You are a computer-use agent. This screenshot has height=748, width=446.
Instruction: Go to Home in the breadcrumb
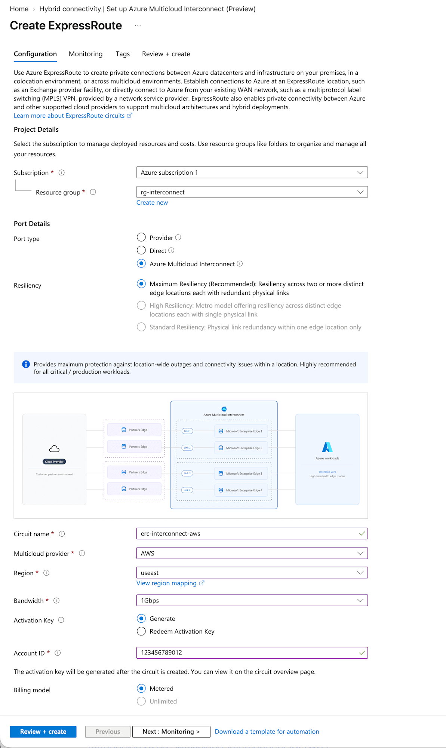[19, 9]
